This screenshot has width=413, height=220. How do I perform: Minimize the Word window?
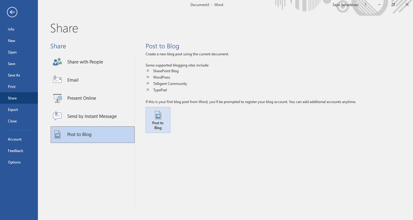click(x=379, y=5)
